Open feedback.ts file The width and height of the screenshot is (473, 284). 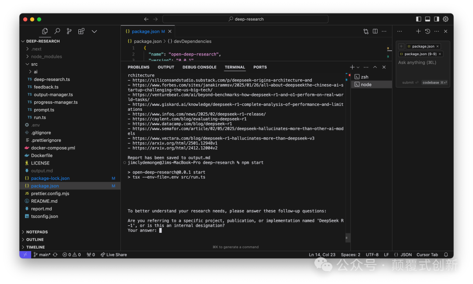pyautogui.click(x=46, y=87)
